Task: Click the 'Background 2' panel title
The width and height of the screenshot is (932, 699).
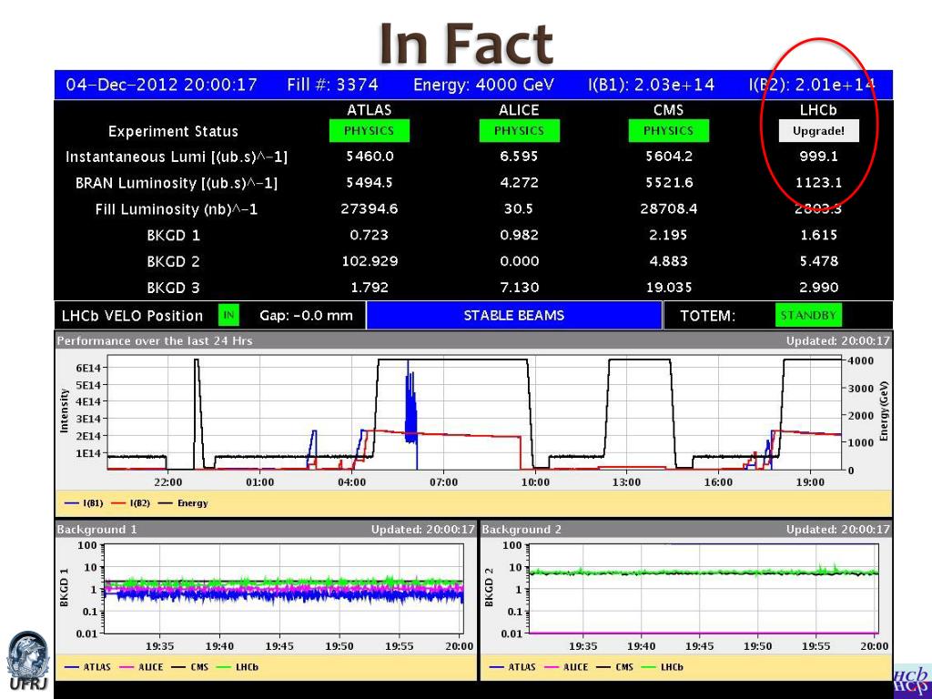Action: [522, 529]
